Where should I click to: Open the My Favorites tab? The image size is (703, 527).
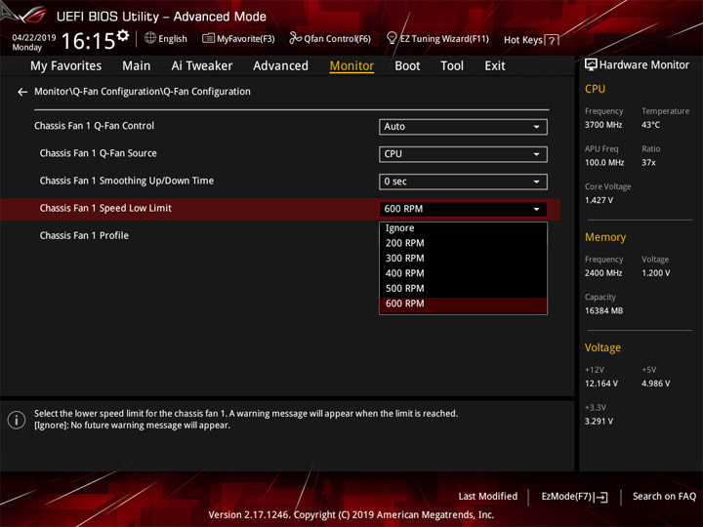(x=66, y=66)
